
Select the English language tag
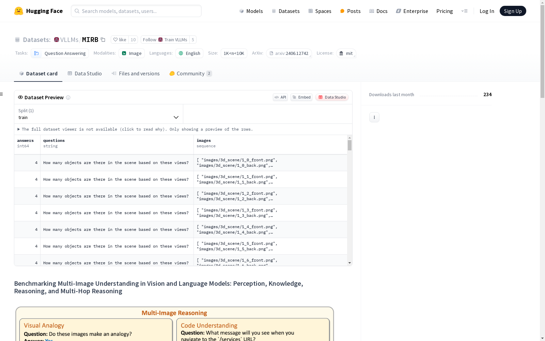189,53
